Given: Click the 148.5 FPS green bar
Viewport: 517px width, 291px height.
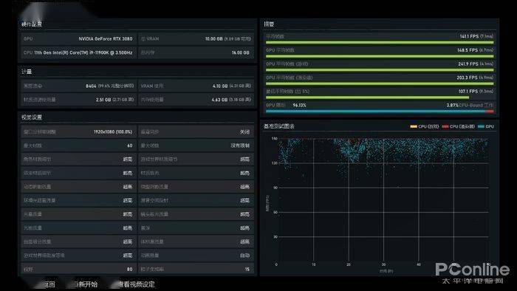Looking at the screenshot, I should pos(380,56).
